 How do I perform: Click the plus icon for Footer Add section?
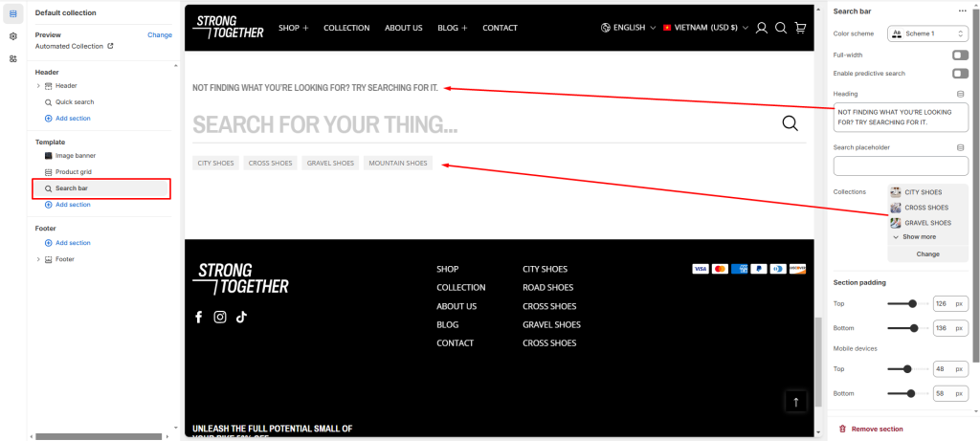coord(49,242)
